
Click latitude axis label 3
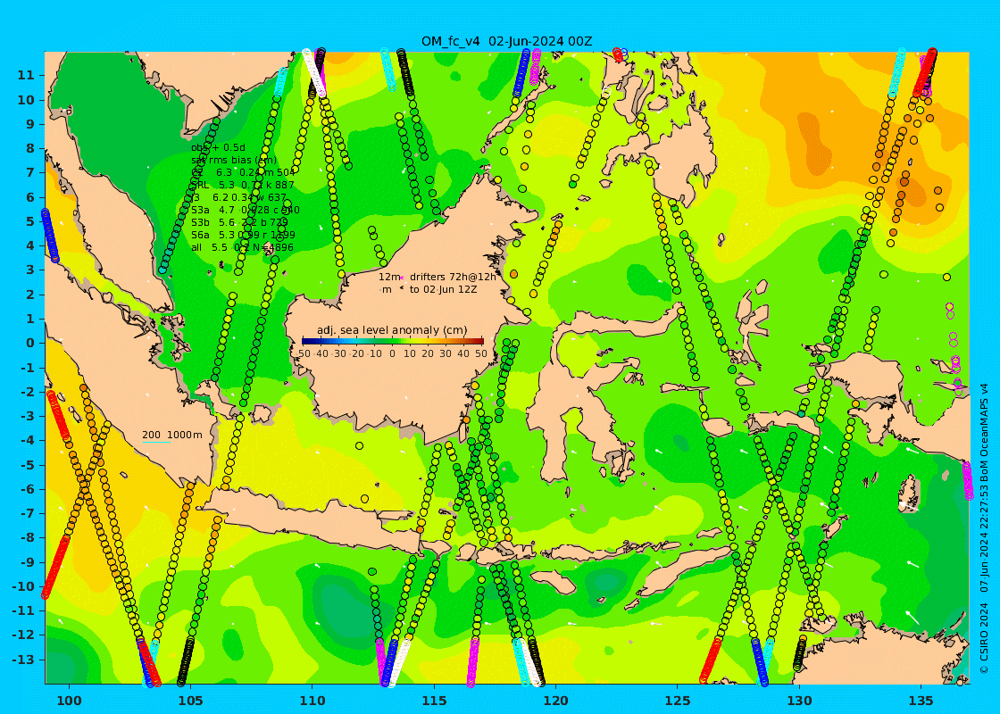pyautogui.click(x=30, y=270)
